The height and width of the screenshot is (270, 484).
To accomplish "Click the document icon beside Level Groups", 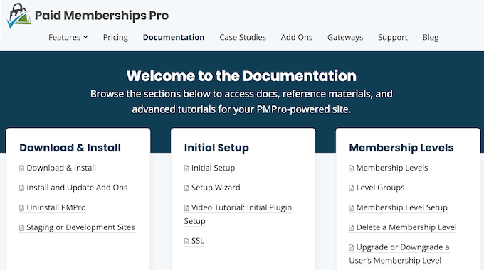I will tap(352, 188).
